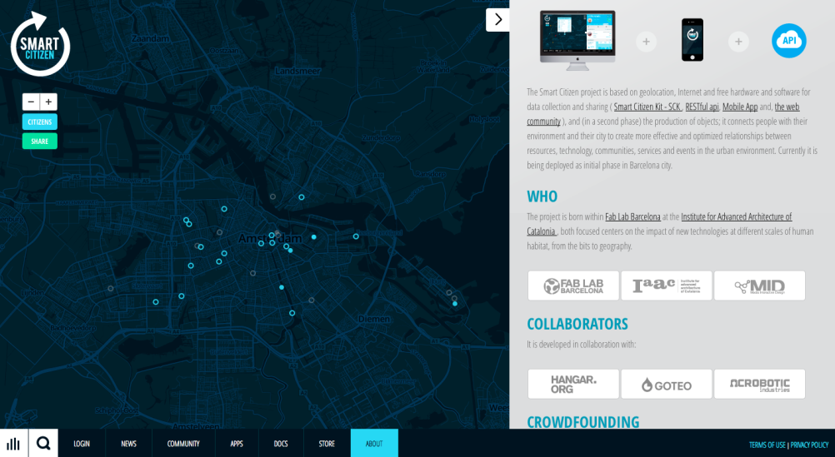Click the Landsmeer label on map
835x457 pixels.
pos(297,71)
